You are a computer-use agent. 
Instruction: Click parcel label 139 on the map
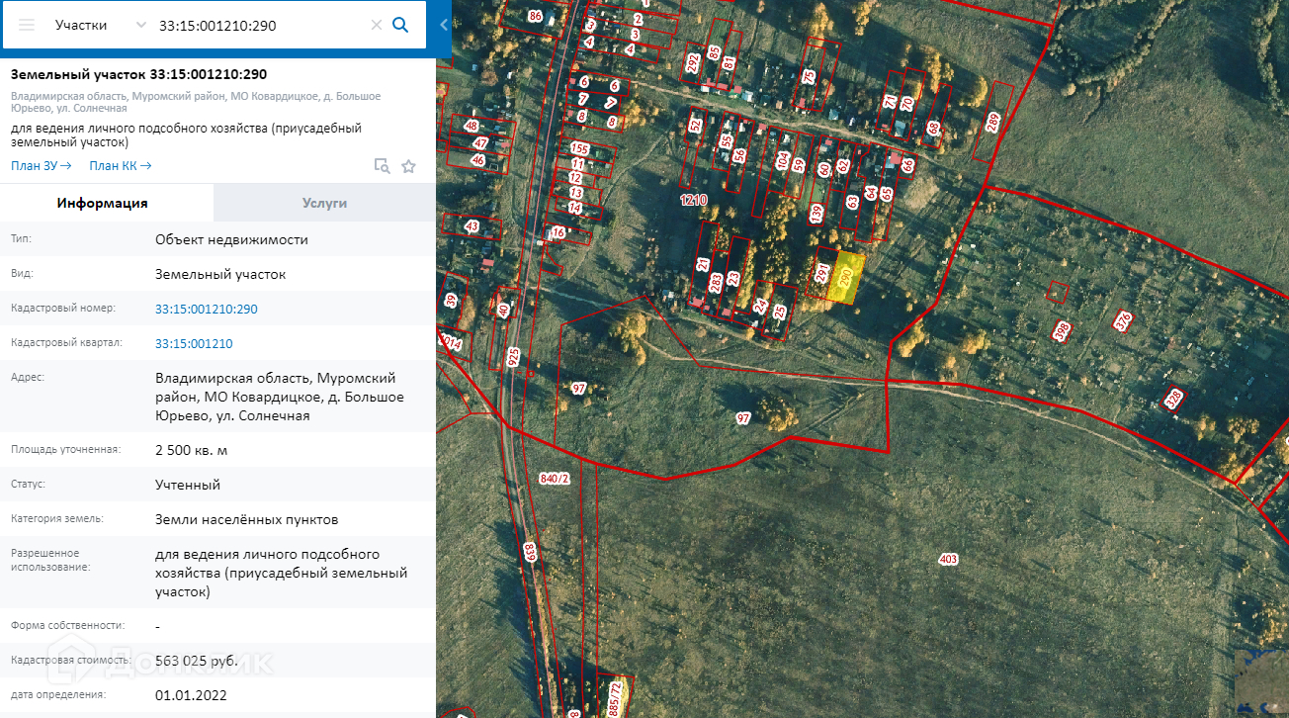point(816,213)
